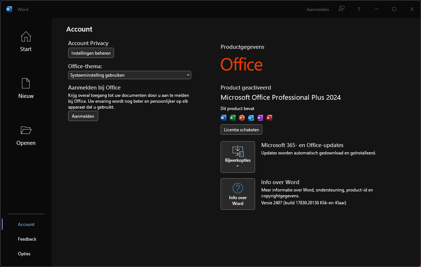Viewport: 421px width, 267px height.
Task: Click the Versie 2407 build text
Action: 304,203
